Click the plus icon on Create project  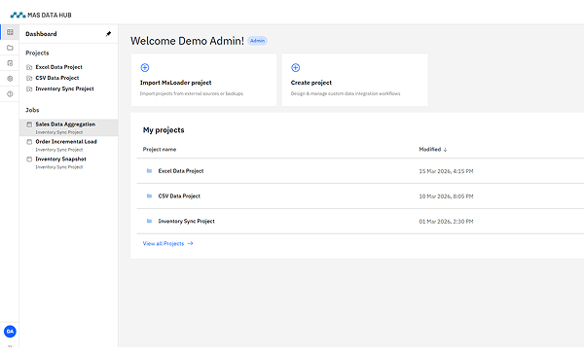295,68
